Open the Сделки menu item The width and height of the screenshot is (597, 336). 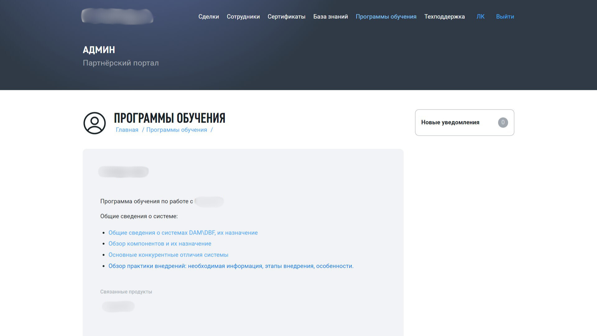click(x=209, y=17)
